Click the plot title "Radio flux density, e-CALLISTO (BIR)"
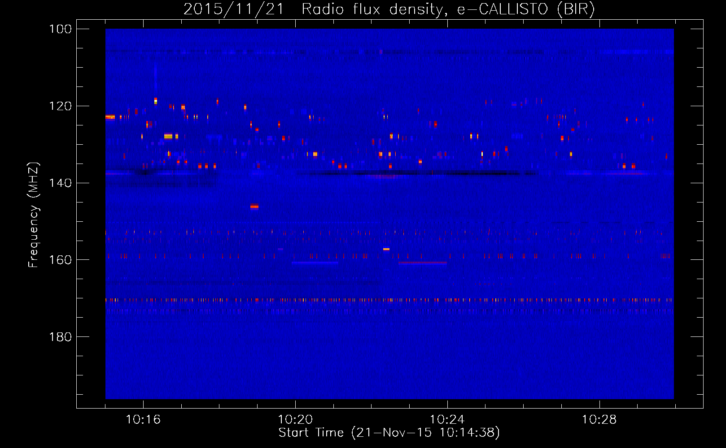The image size is (726, 448). pos(448,9)
